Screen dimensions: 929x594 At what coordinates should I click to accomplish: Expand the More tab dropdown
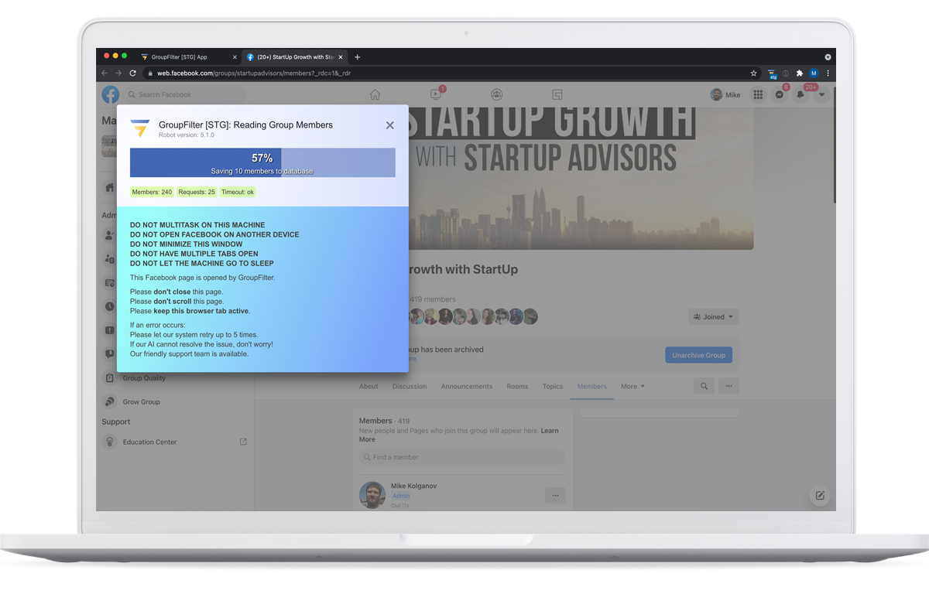click(633, 386)
